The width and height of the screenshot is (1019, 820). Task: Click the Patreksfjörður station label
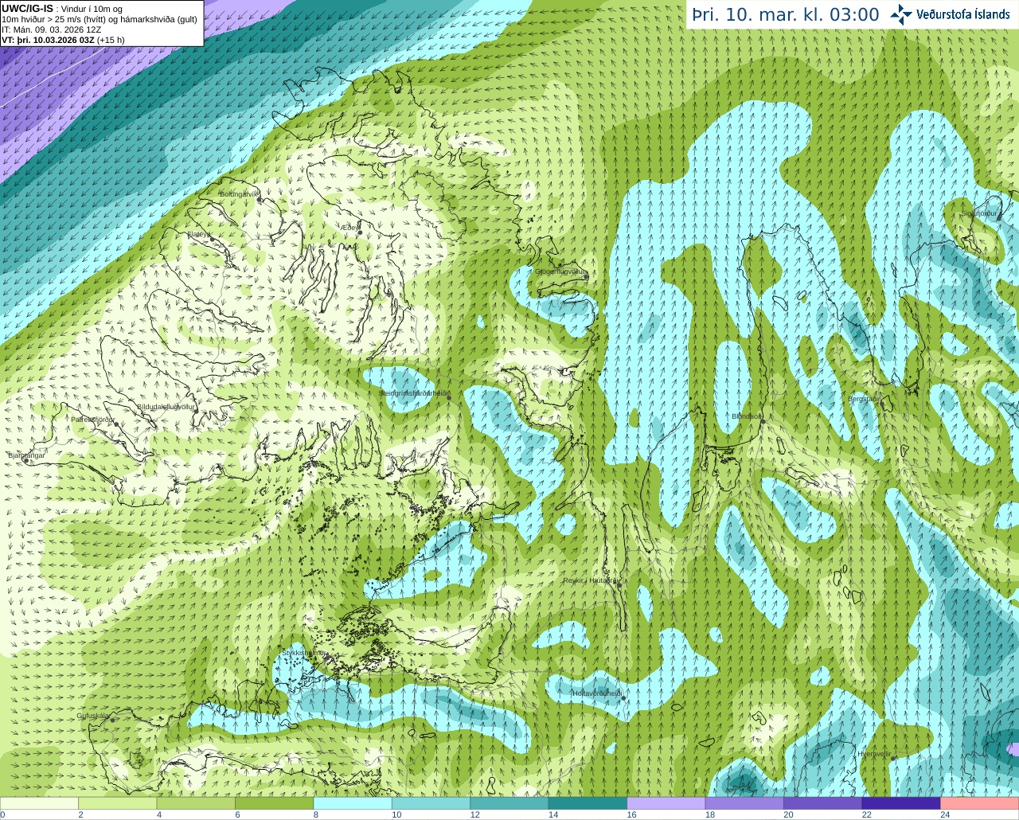(x=93, y=419)
